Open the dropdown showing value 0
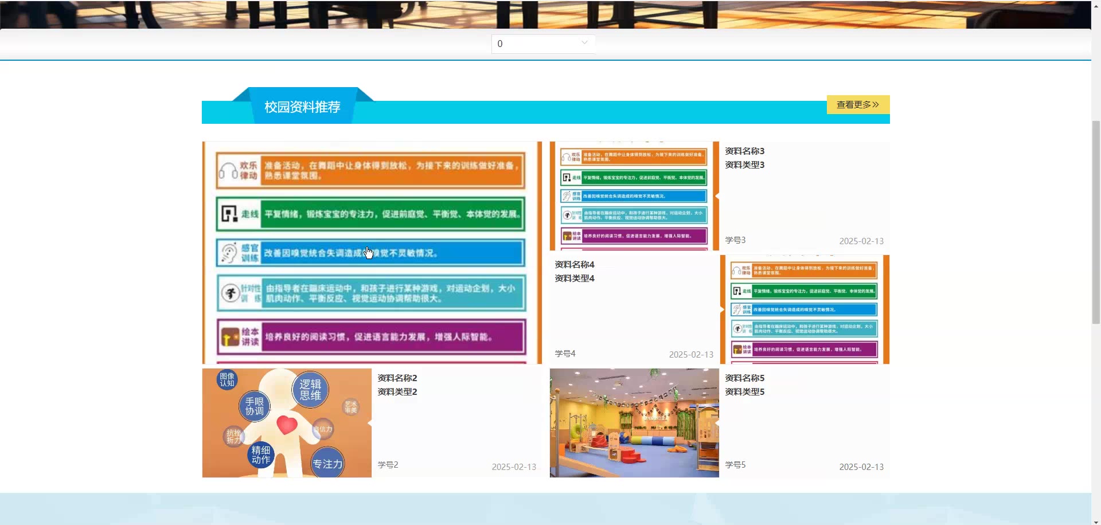 pyautogui.click(x=543, y=44)
